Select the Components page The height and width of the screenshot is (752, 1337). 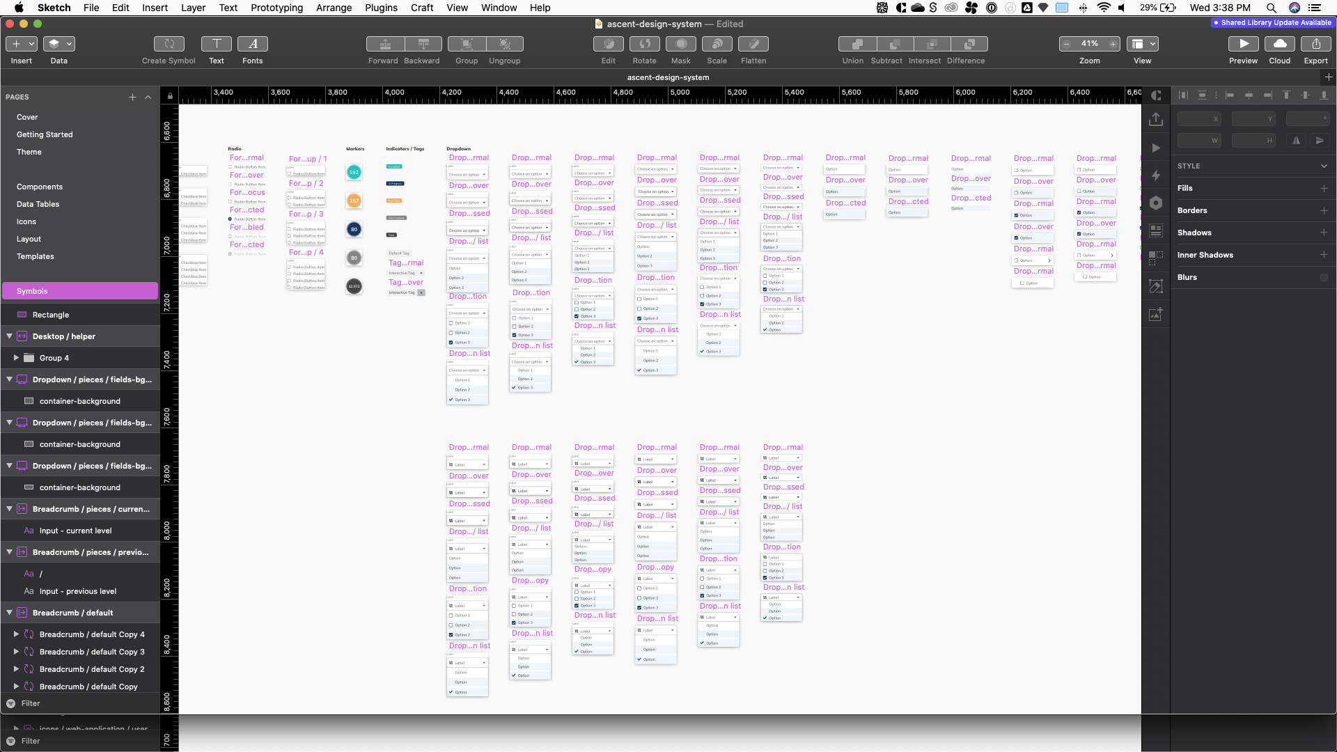[x=40, y=187]
